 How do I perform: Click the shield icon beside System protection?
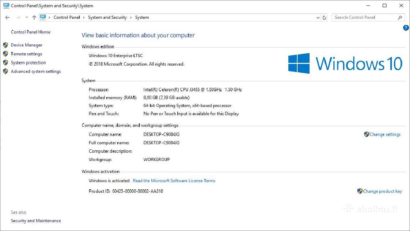point(5,63)
